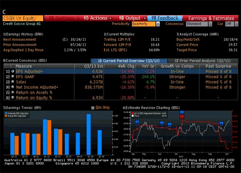Image resolution: width=241 pixels, height=173 pixels.
Task: Select the leftmost blue event marker on the EEG chart
Action: pos(137,122)
